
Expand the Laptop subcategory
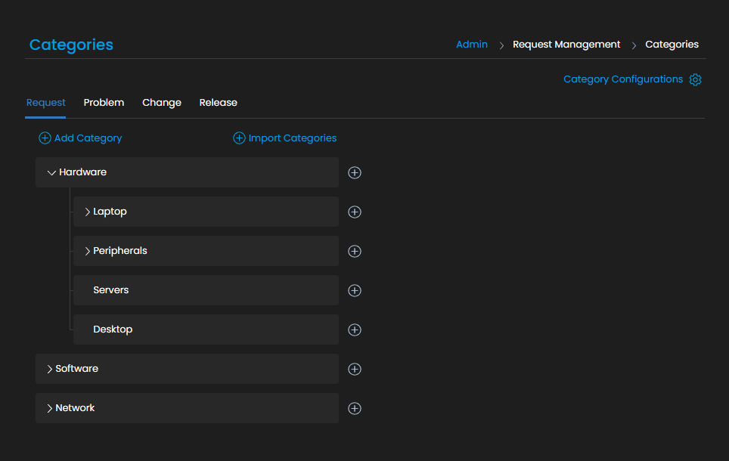(x=88, y=212)
